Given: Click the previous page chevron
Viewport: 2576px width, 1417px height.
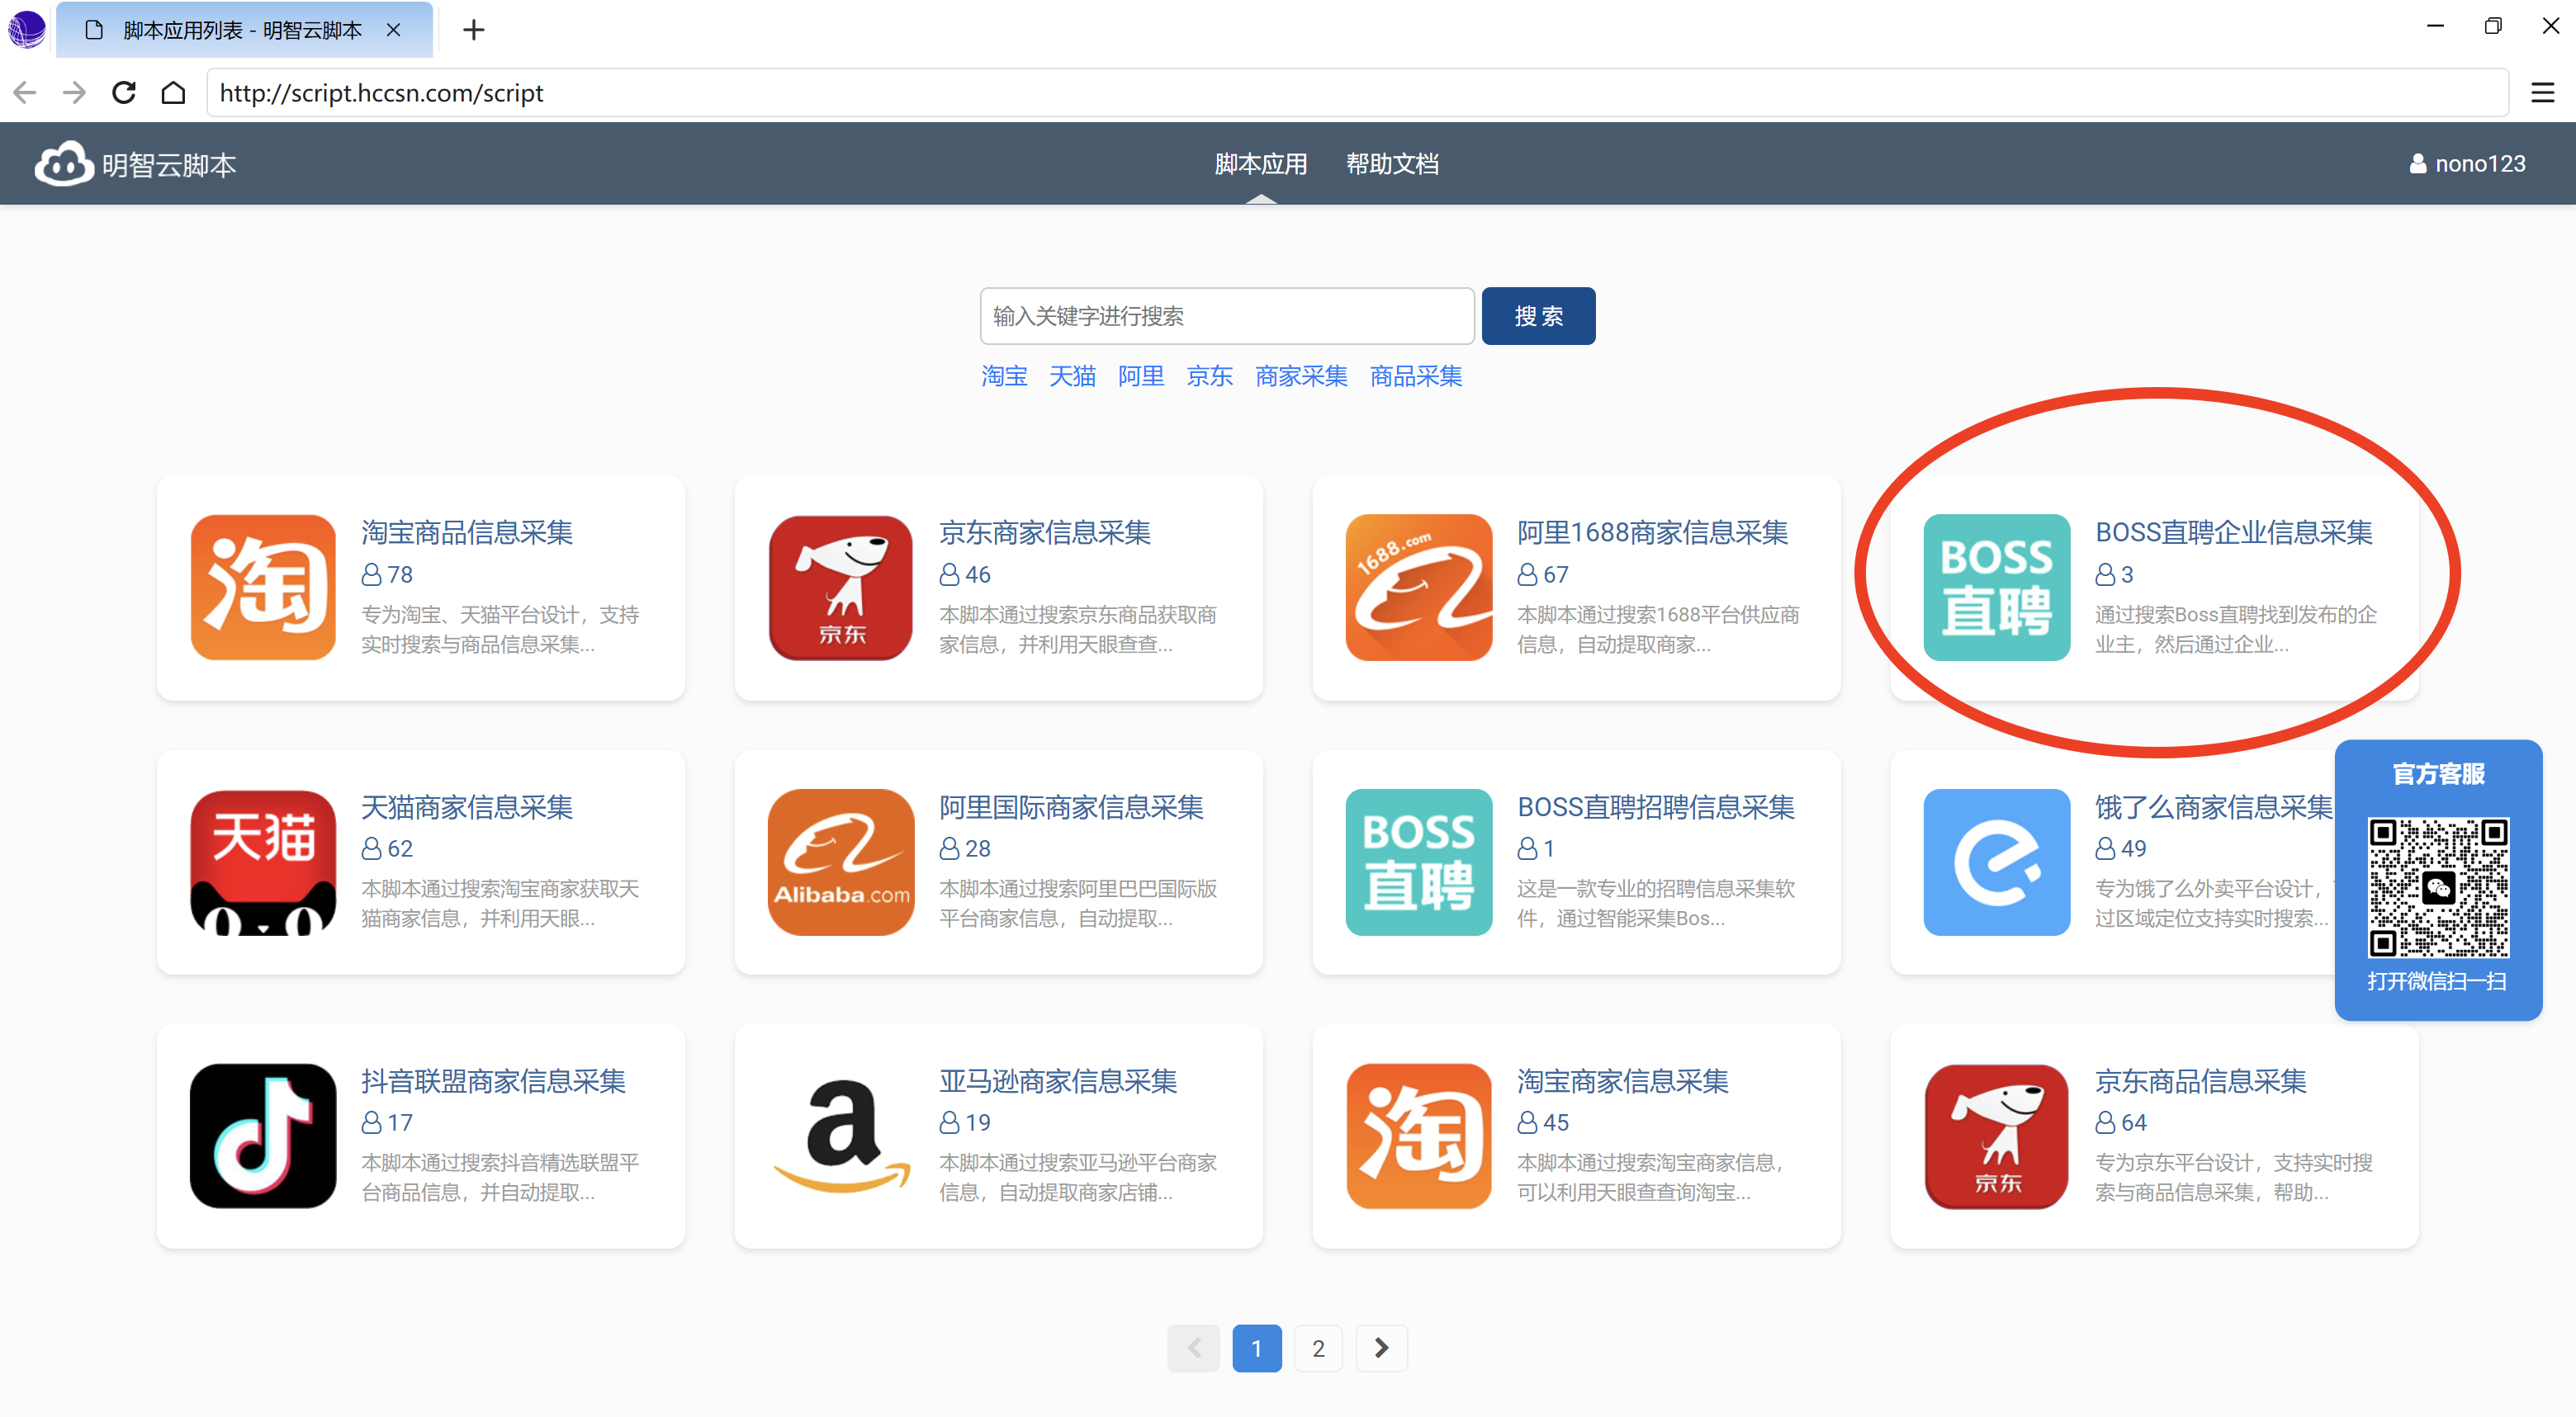Looking at the screenshot, I should pyautogui.click(x=1194, y=1349).
